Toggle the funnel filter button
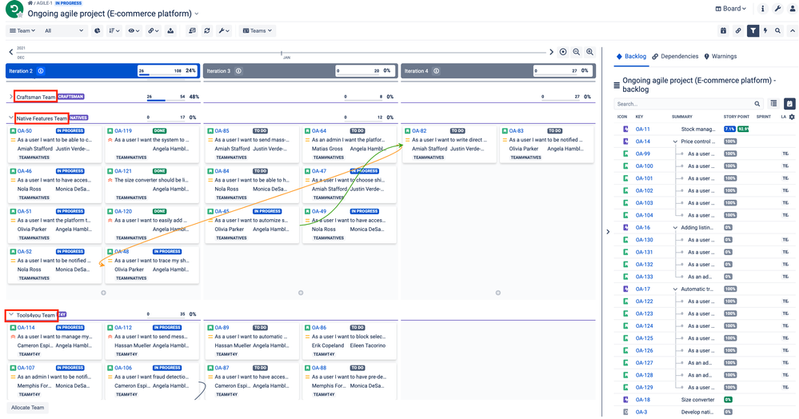Viewport: 799px width, 419px height. click(753, 30)
